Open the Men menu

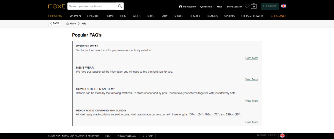coord(123,16)
